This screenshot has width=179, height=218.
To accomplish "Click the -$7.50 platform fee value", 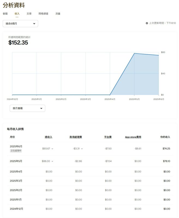I will 108,149.
